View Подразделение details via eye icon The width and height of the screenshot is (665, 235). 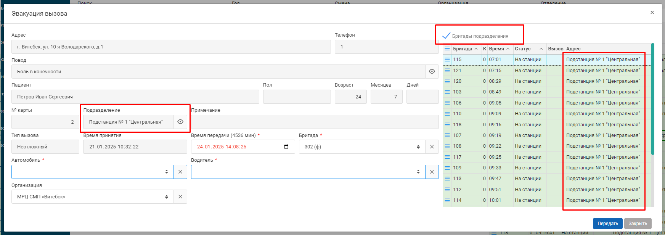[x=180, y=122]
